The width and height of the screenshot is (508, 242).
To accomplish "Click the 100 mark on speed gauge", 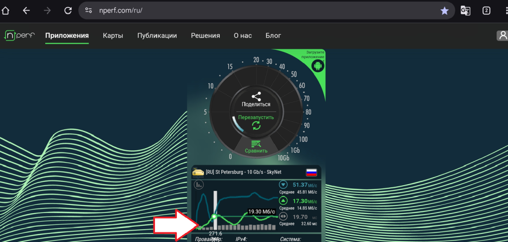I will [303, 140].
